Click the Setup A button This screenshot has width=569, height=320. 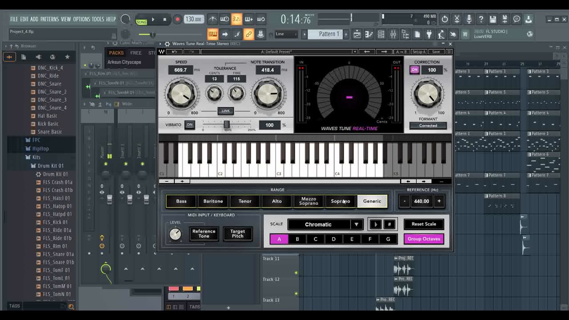[419, 52]
